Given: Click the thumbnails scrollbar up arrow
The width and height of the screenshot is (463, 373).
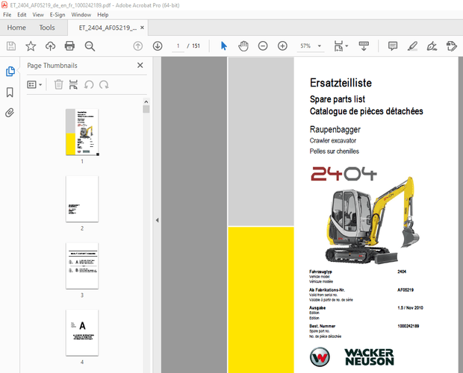Looking at the screenshot, I should (146, 101).
